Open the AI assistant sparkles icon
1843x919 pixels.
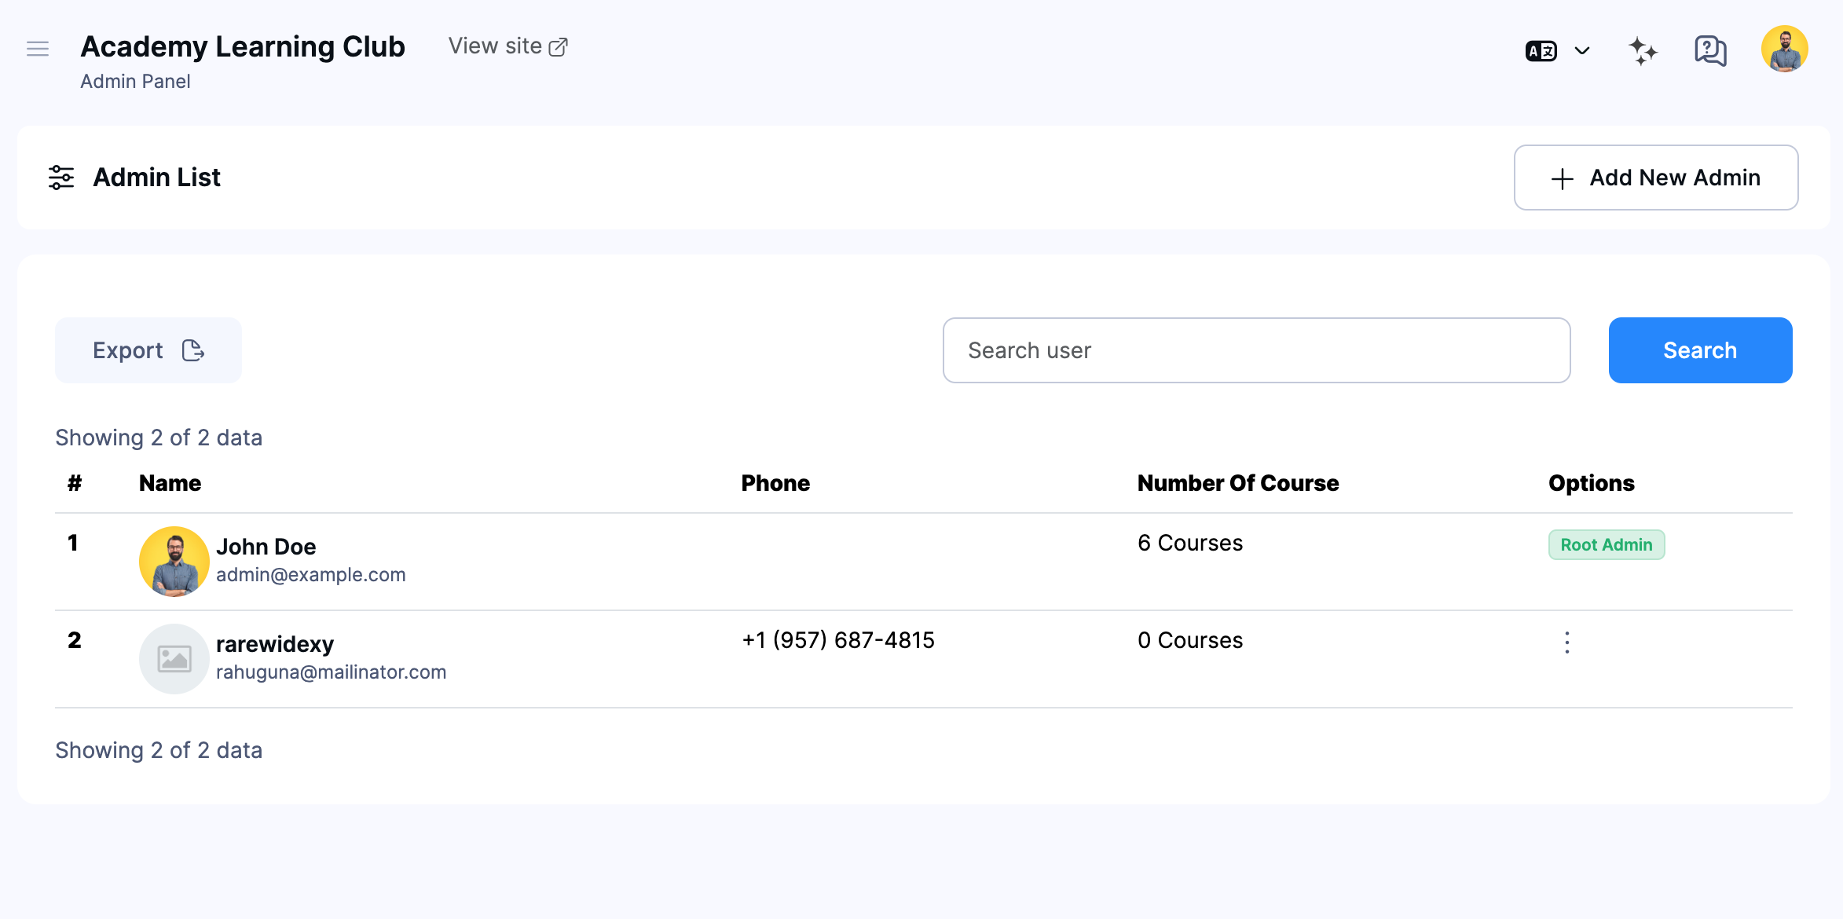[x=1643, y=49]
